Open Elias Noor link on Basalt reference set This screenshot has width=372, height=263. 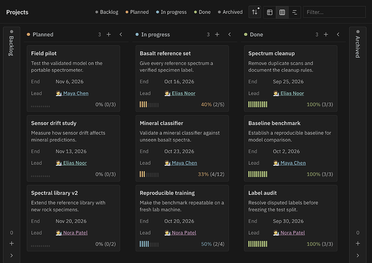[184, 93]
